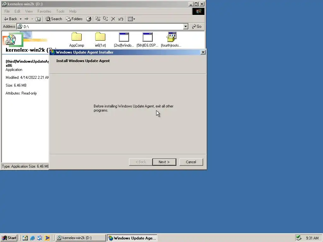The width and height of the screenshot is (323, 242).
Task: Select the ie6(1st) folder
Action: (x=100, y=40)
